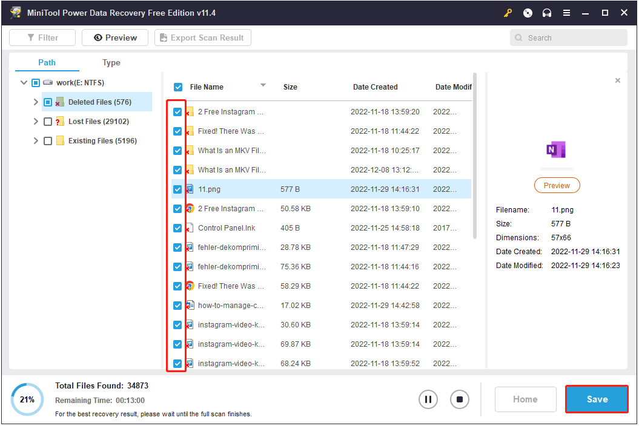This screenshot has width=639, height=426.
Task: Collapse the work(E: NTFS) drive node
Action: pos(24,83)
